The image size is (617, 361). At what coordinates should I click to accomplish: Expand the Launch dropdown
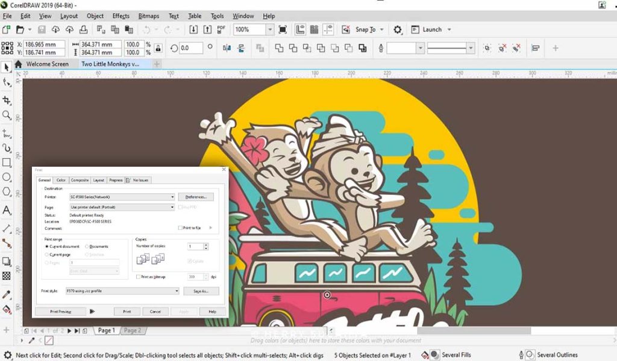[449, 29]
